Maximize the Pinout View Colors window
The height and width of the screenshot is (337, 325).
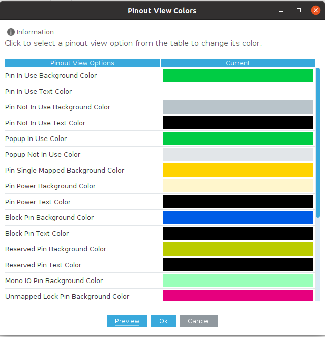(299, 10)
